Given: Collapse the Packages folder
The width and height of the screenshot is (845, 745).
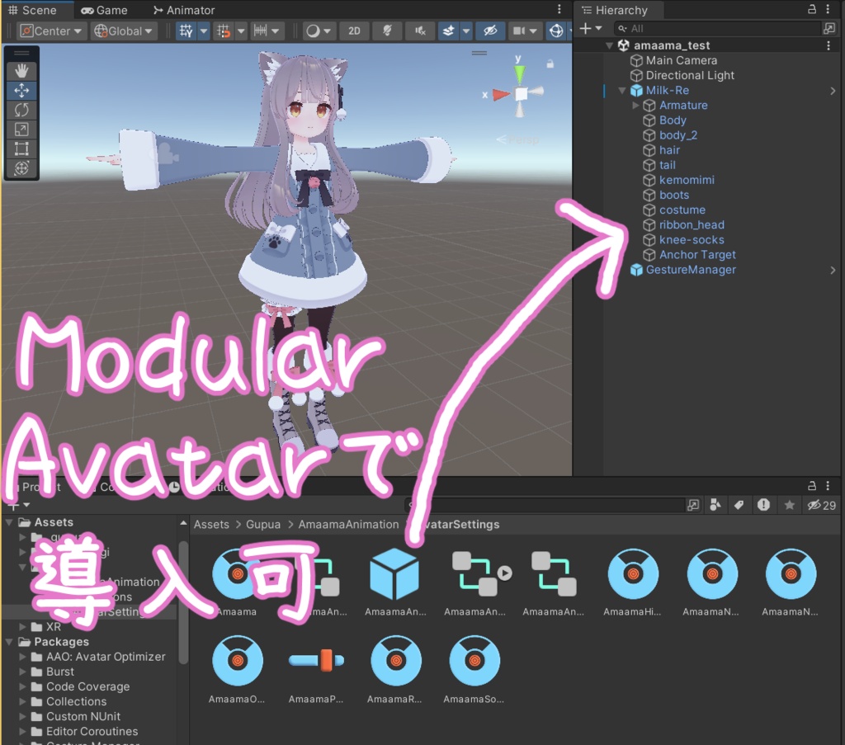Looking at the screenshot, I should (9, 642).
